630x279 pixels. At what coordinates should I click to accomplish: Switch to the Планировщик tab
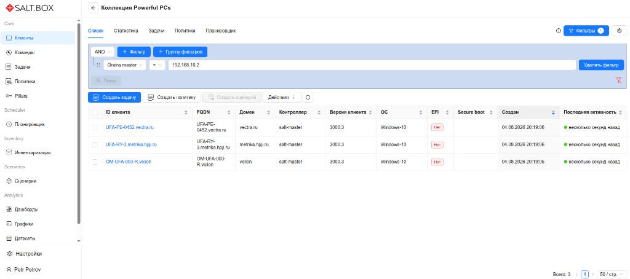point(221,31)
